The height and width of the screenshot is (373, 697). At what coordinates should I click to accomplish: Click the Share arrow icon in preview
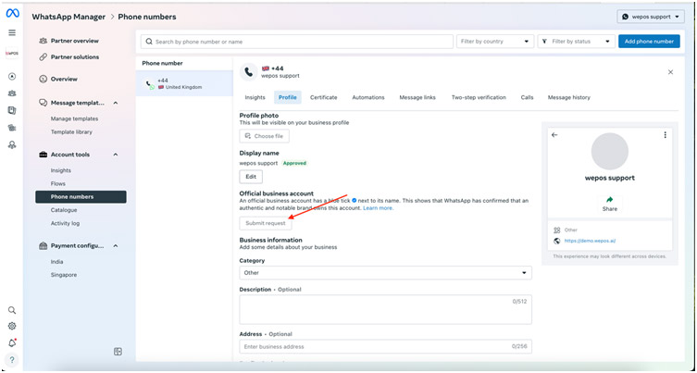point(609,200)
